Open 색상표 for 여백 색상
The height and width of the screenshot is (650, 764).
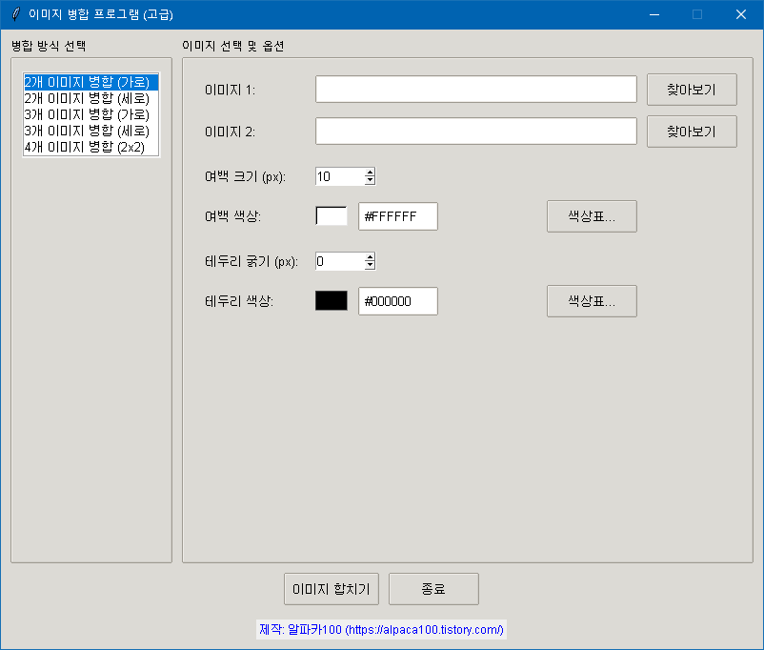point(592,216)
